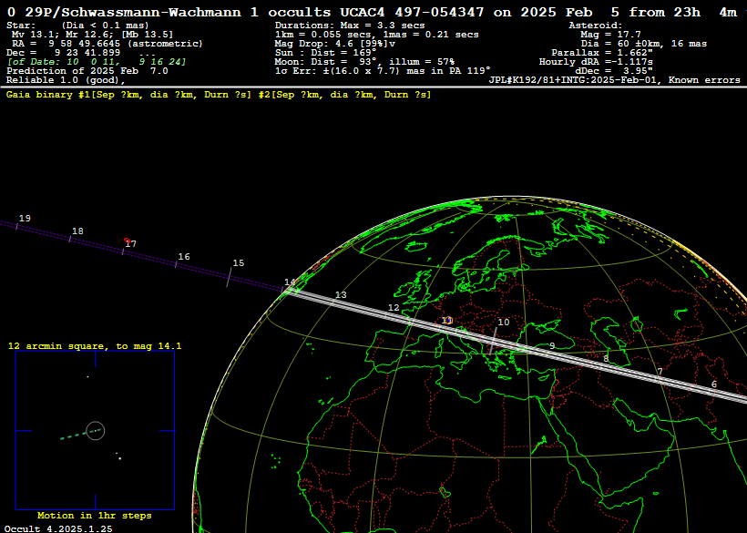Select minute marker 6 on the path
Screen dimensions: 747x533
[x=713, y=384]
